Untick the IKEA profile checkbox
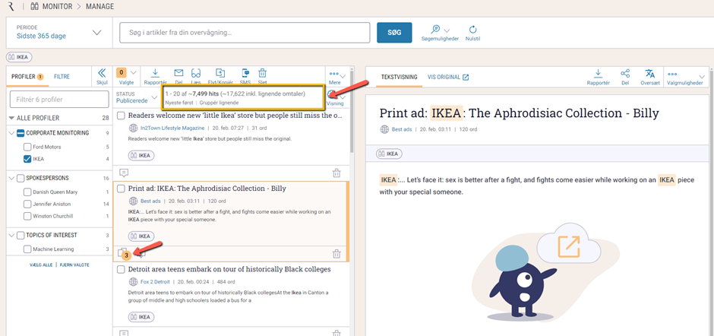This screenshot has width=714, height=336. [27, 159]
